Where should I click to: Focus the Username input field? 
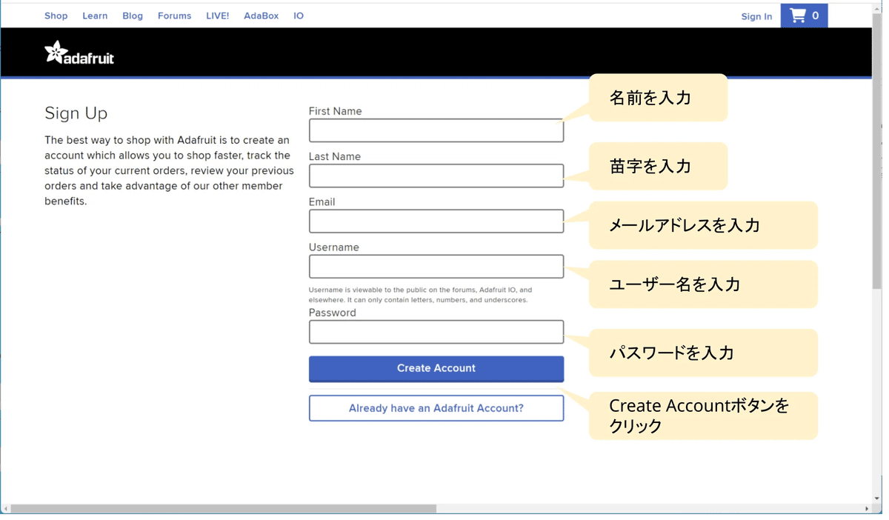coord(436,266)
